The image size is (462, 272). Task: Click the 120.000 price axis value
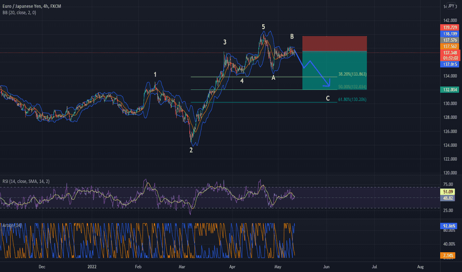click(450, 173)
